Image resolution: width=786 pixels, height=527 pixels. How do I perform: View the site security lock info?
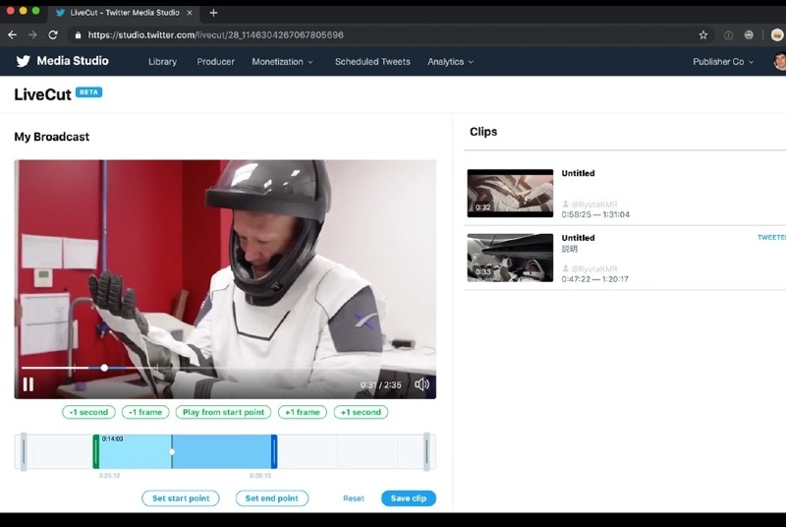(x=78, y=35)
